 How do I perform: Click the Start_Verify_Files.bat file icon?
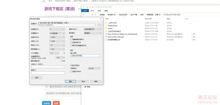click(106, 37)
